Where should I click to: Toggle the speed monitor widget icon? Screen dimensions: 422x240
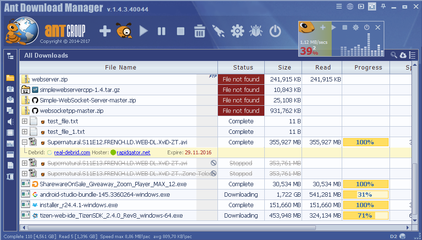372,7
